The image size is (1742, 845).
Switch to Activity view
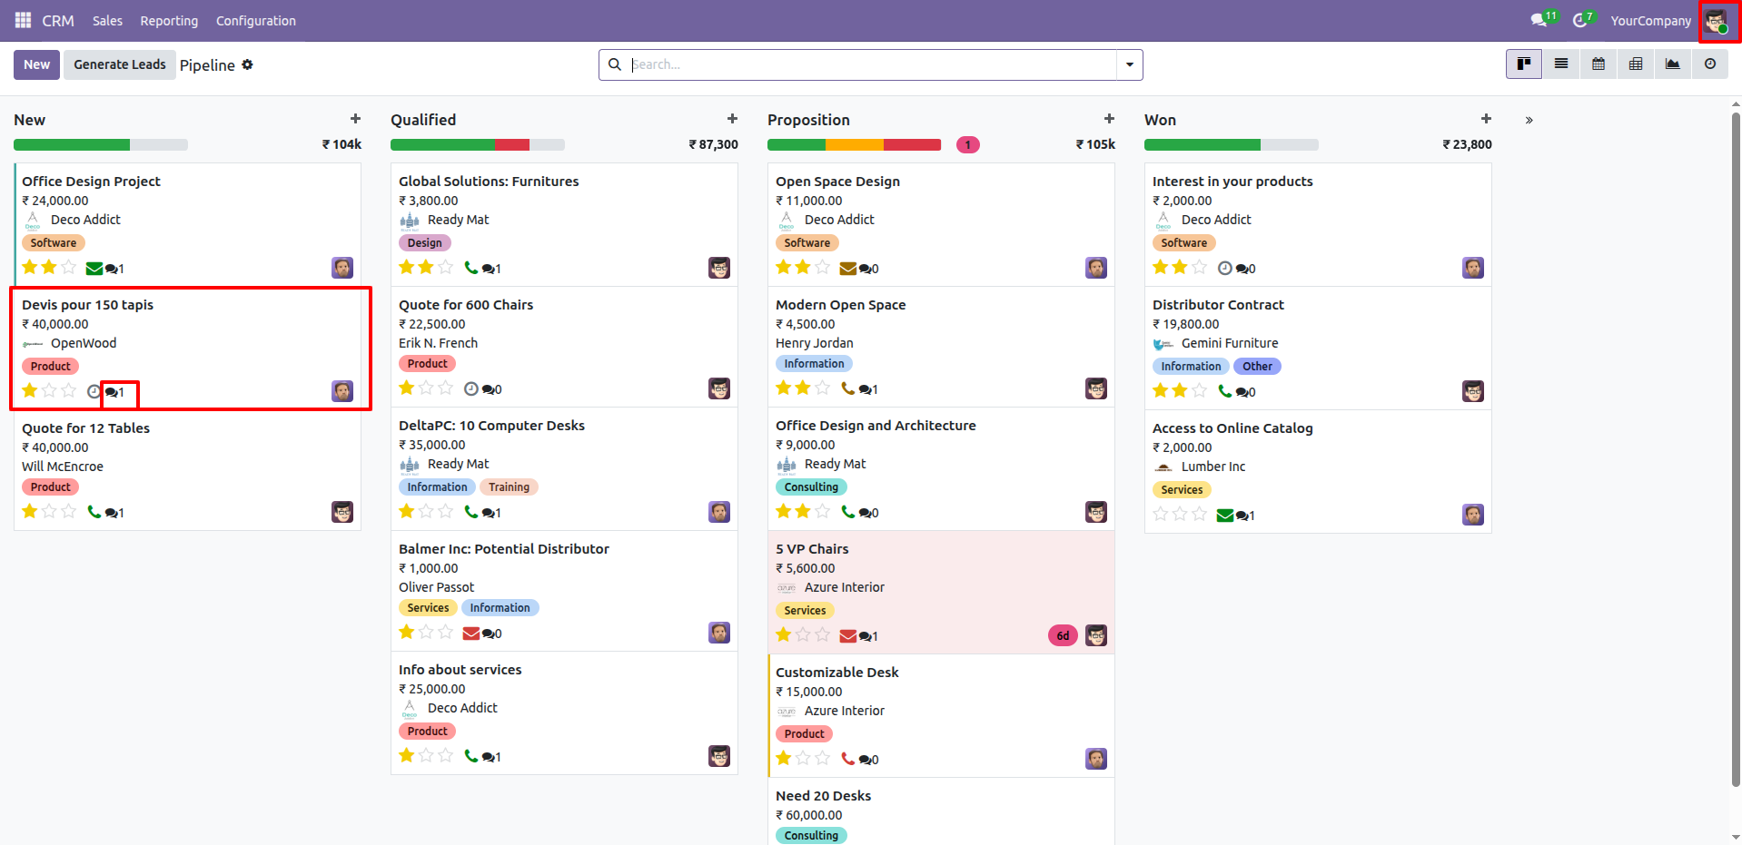click(1710, 64)
